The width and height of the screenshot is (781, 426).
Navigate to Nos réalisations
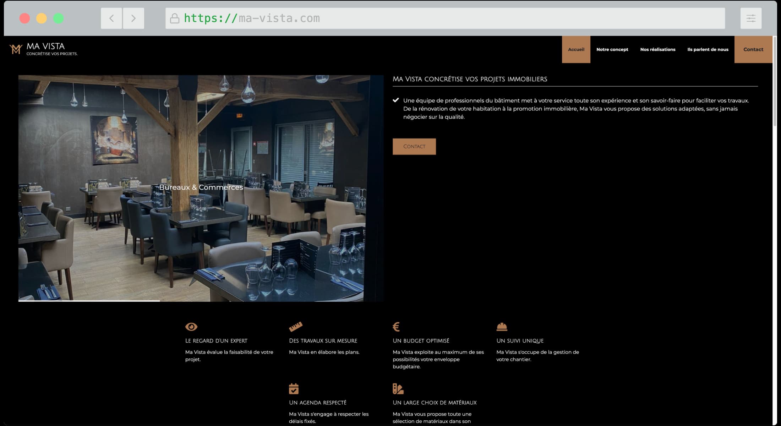pos(657,49)
